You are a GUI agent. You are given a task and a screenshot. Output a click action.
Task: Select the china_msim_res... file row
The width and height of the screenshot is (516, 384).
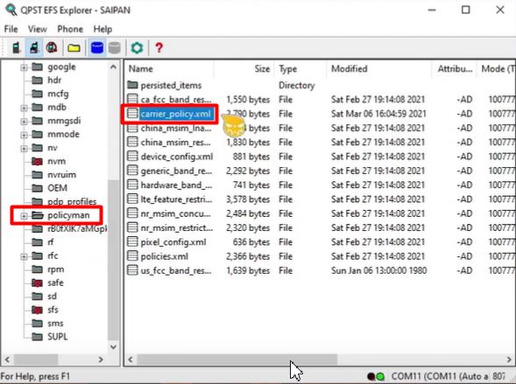pyautogui.click(x=319, y=143)
